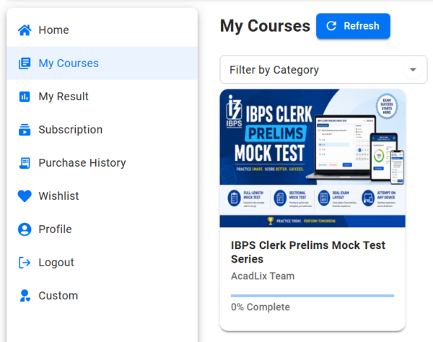Image resolution: width=433 pixels, height=342 pixels.
Task: Click the Logout arrow icon
Action: coord(25,263)
